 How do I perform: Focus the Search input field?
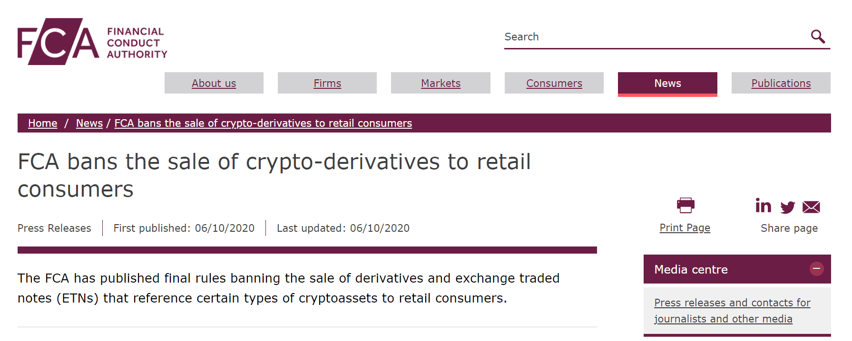[656, 37]
